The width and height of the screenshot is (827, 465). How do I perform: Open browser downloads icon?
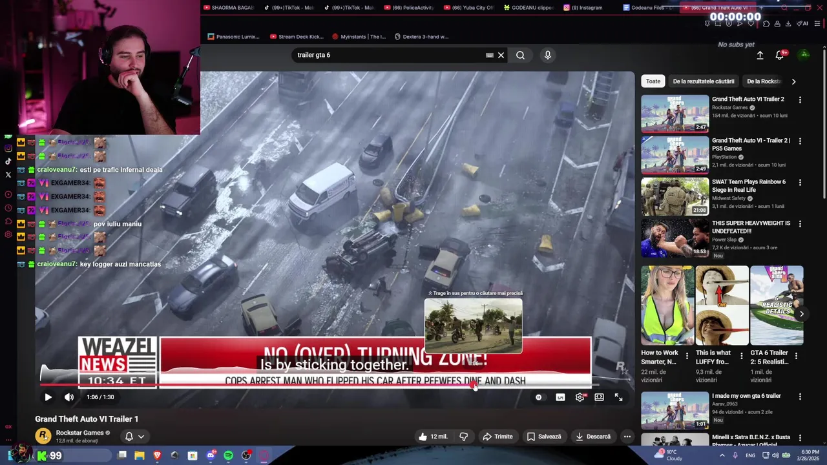(788, 24)
